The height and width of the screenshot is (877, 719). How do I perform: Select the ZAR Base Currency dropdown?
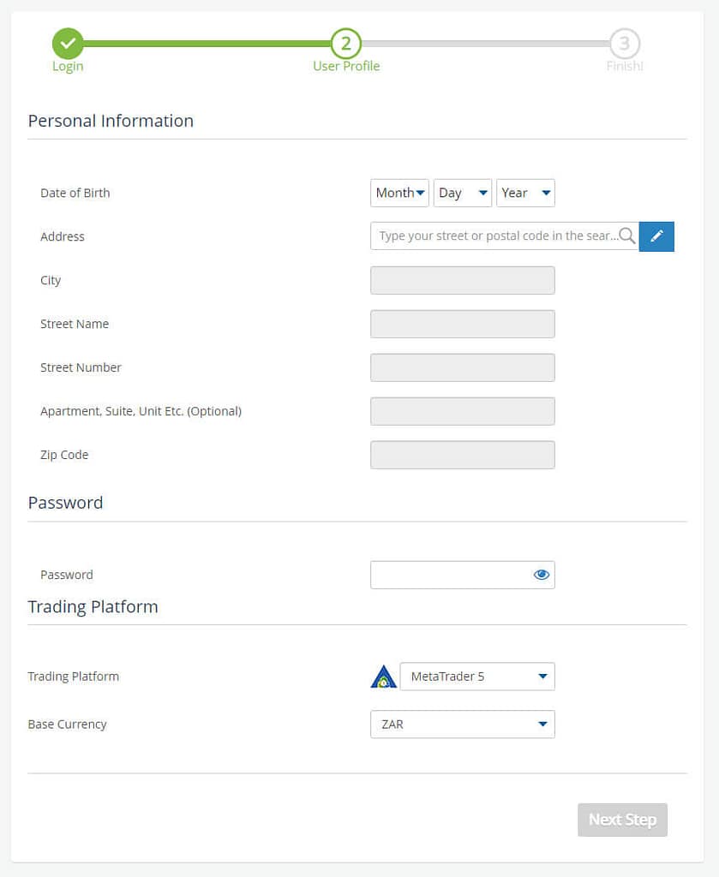coord(463,725)
